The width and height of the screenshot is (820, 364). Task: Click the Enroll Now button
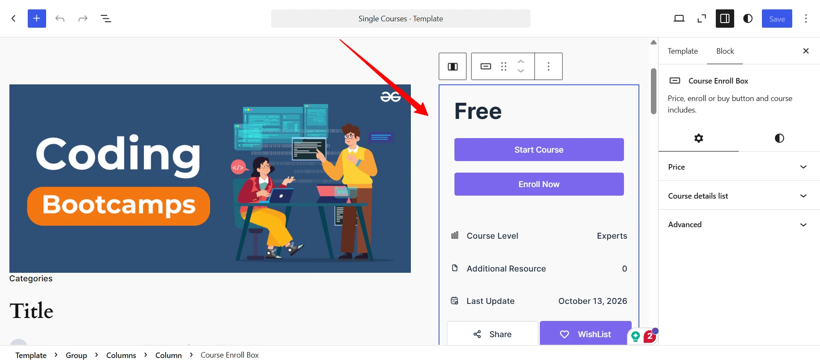coord(539,184)
